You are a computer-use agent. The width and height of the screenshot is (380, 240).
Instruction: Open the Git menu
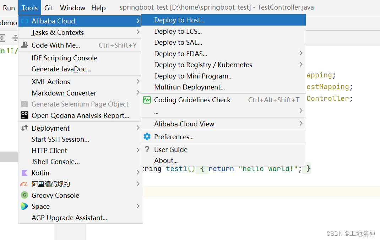coord(49,7)
